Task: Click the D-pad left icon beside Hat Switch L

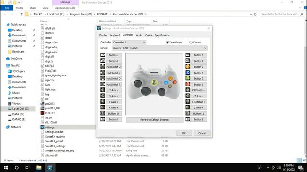Action: click(x=103, y=73)
